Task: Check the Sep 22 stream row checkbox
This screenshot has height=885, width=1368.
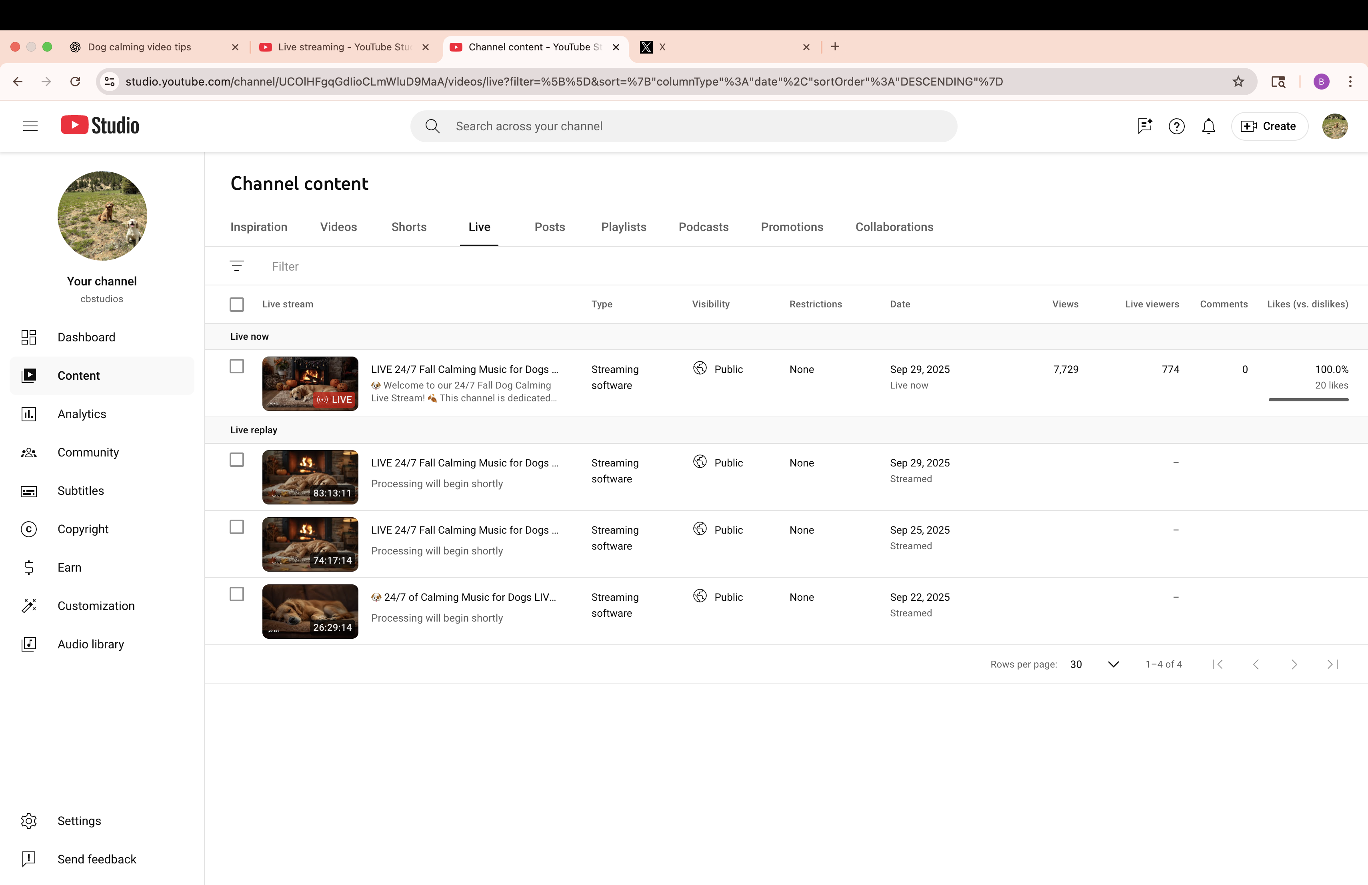Action: tap(237, 594)
